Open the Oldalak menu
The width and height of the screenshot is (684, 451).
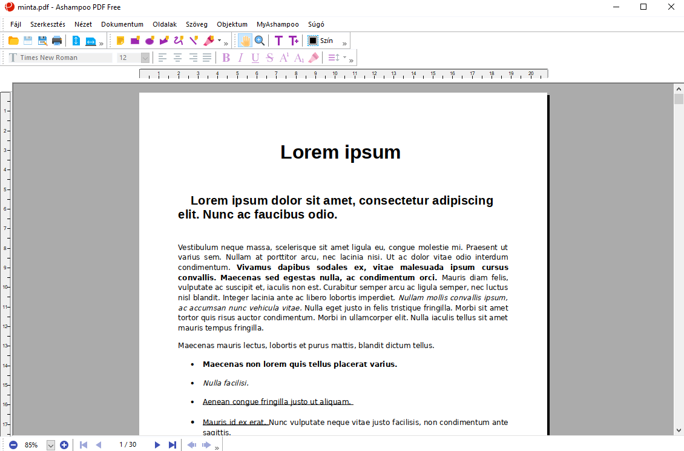click(x=165, y=24)
